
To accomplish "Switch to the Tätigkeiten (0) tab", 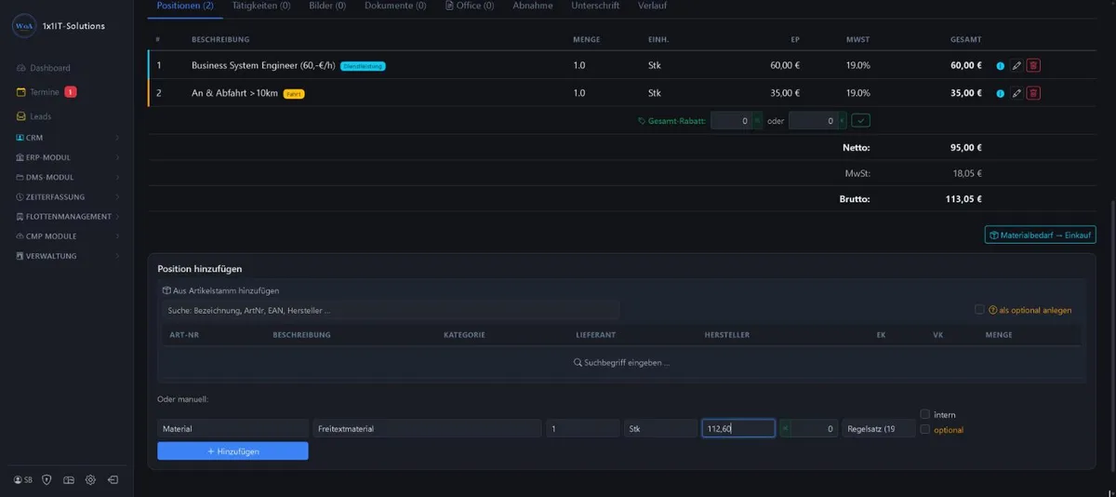I will pos(260,6).
